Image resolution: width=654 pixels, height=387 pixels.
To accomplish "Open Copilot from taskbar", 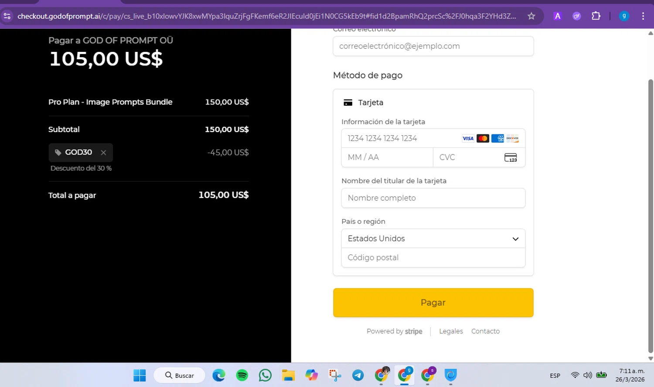I will [x=312, y=375].
